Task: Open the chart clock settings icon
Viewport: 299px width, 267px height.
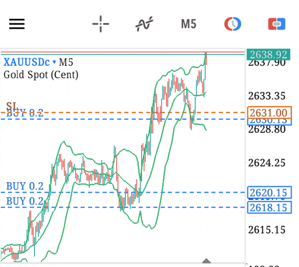Action: [233, 24]
